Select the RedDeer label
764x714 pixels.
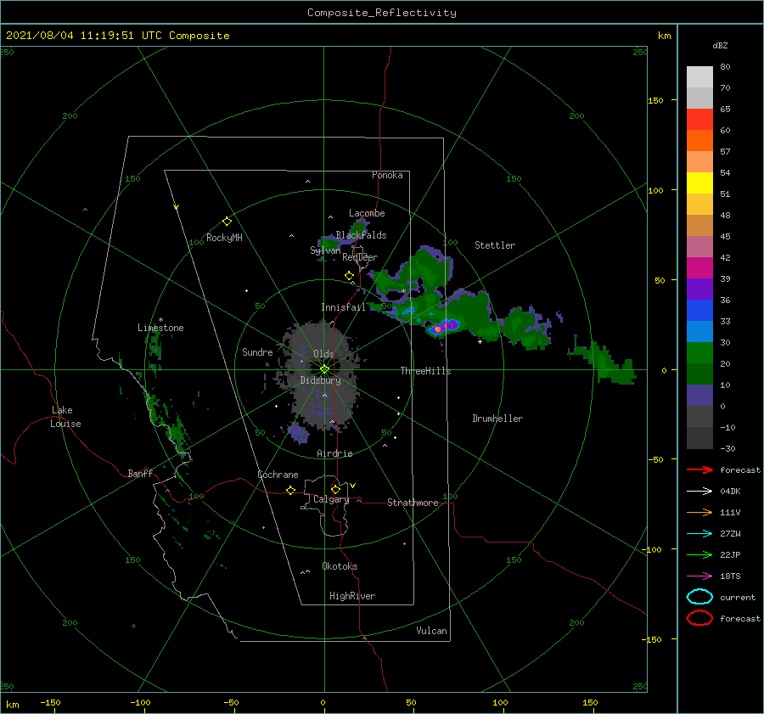tap(360, 257)
